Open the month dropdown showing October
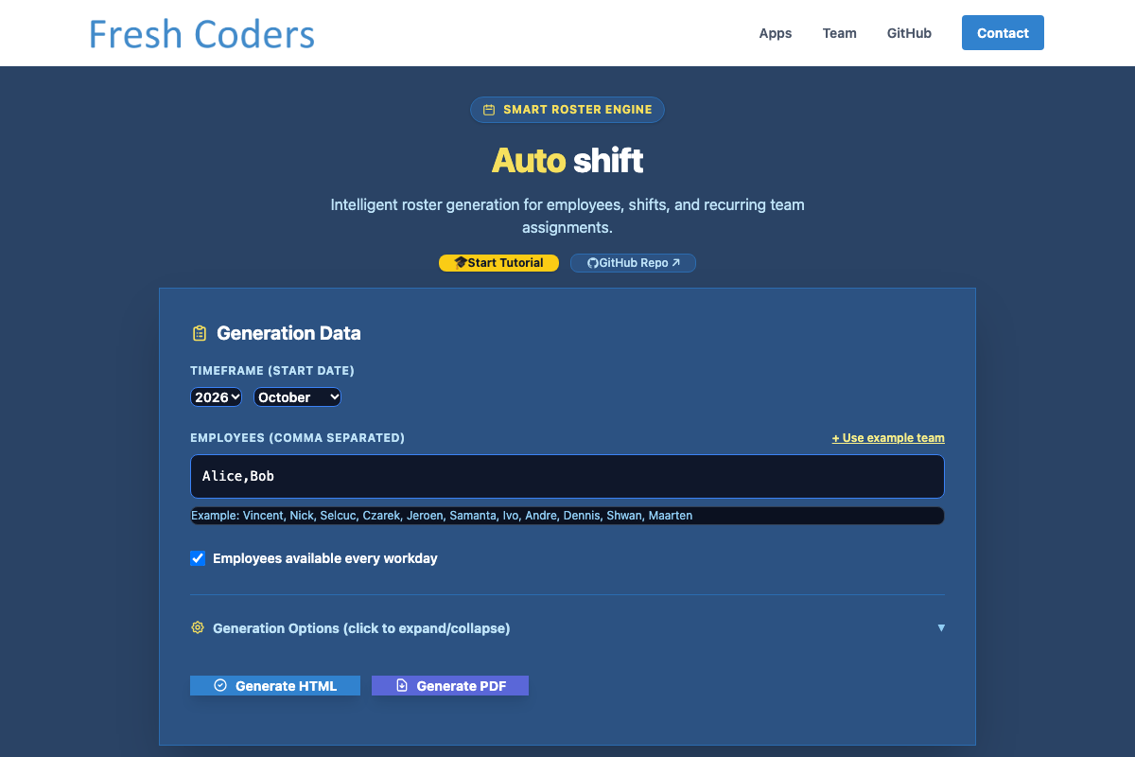Screen dimensions: 1135x757 [297, 397]
